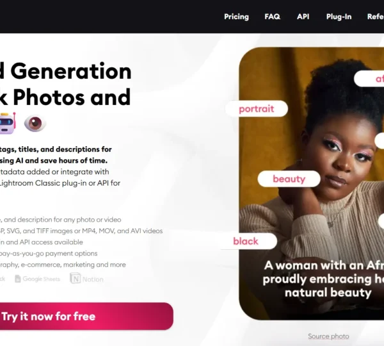The height and width of the screenshot is (346, 384).
Task: Click the robot emoji icon
Action: [x=7, y=123]
